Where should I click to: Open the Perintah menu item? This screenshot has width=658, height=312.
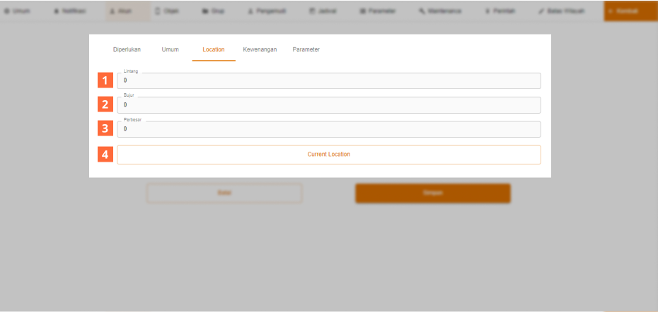click(x=500, y=11)
